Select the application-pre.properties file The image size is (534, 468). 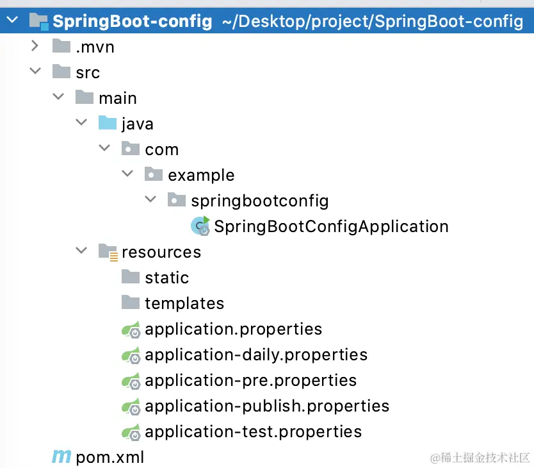[250, 381]
